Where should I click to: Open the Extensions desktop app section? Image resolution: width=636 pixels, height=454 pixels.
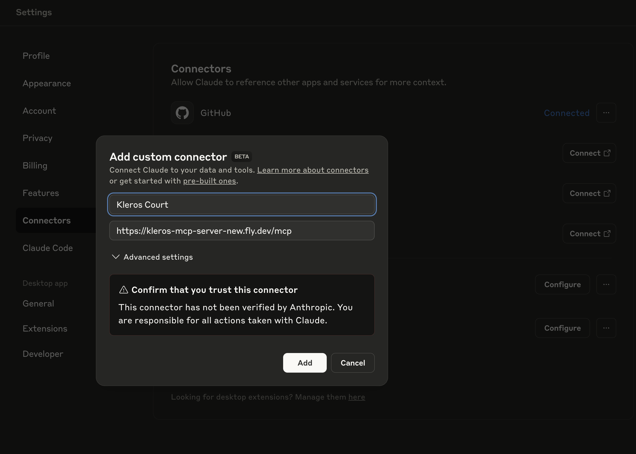(x=45, y=329)
